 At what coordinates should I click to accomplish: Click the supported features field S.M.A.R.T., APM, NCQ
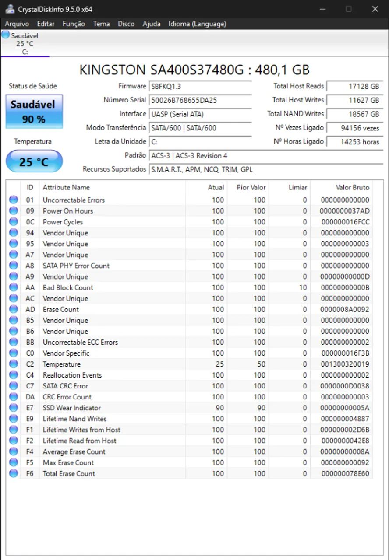(266, 169)
